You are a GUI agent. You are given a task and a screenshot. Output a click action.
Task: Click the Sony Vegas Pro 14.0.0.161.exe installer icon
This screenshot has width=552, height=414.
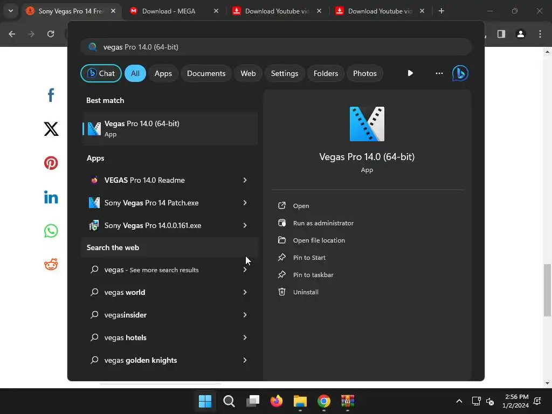94,225
